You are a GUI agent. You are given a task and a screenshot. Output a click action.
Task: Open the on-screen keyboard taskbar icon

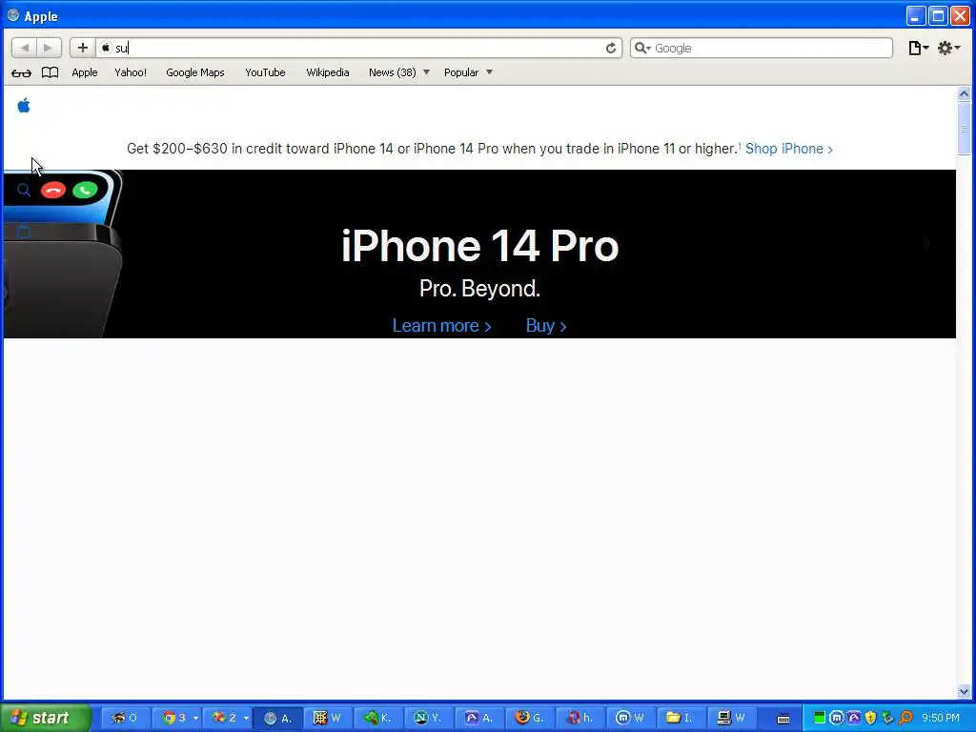click(783, 719)
